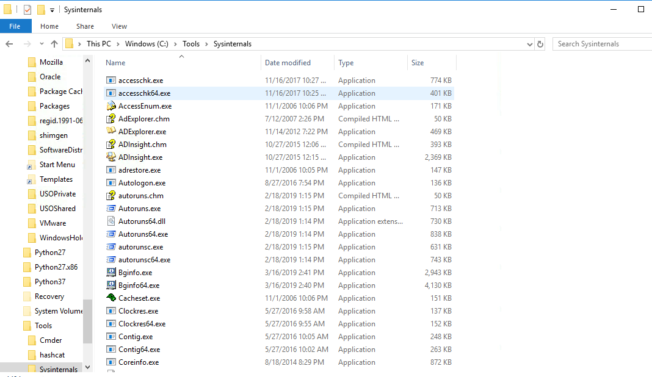
Task: Select the hashcat folder in navigation tree
Action: pos(52,355)
